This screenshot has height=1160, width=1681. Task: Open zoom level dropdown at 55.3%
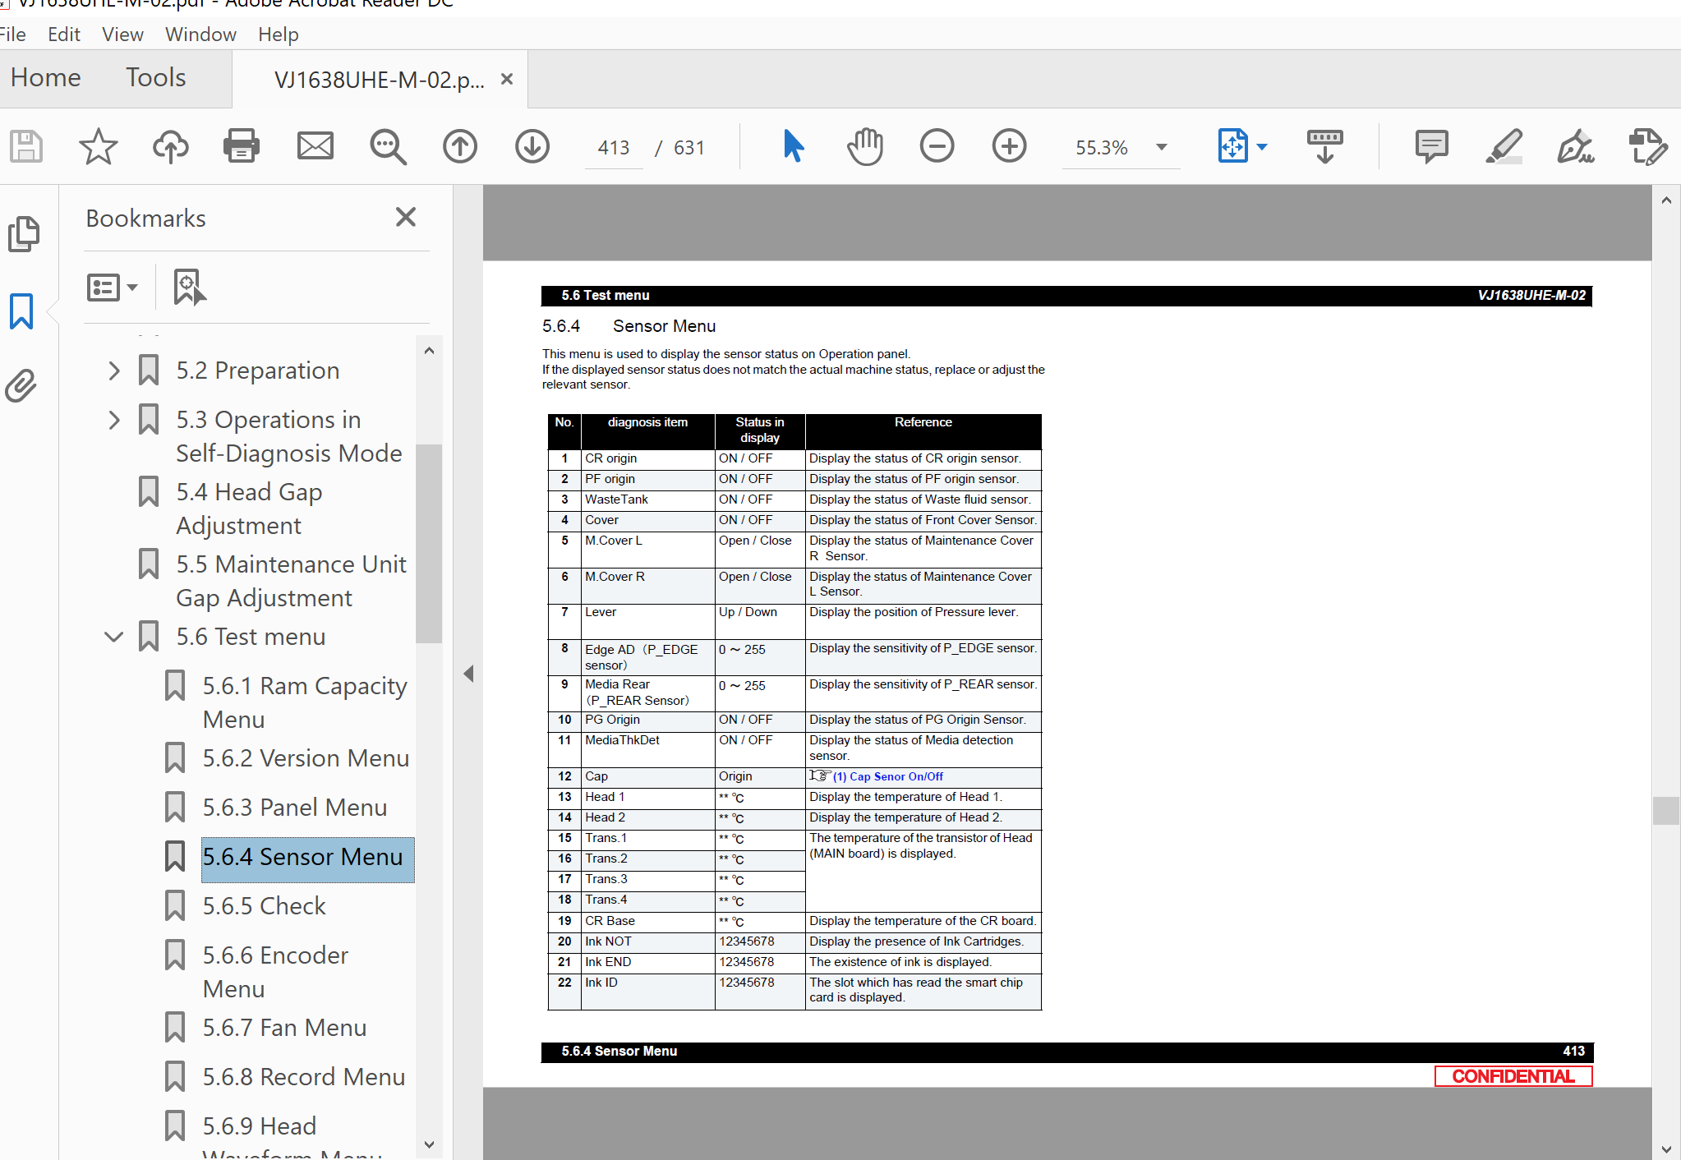1162,147
